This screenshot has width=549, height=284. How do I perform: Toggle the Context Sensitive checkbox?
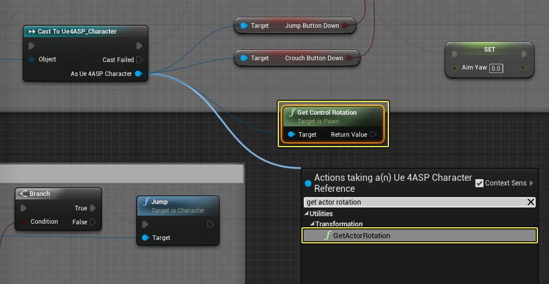479,183
